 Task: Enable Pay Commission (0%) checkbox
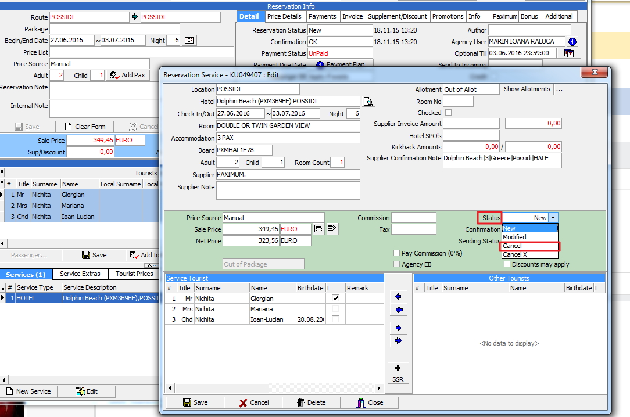[x=396, y=253]
